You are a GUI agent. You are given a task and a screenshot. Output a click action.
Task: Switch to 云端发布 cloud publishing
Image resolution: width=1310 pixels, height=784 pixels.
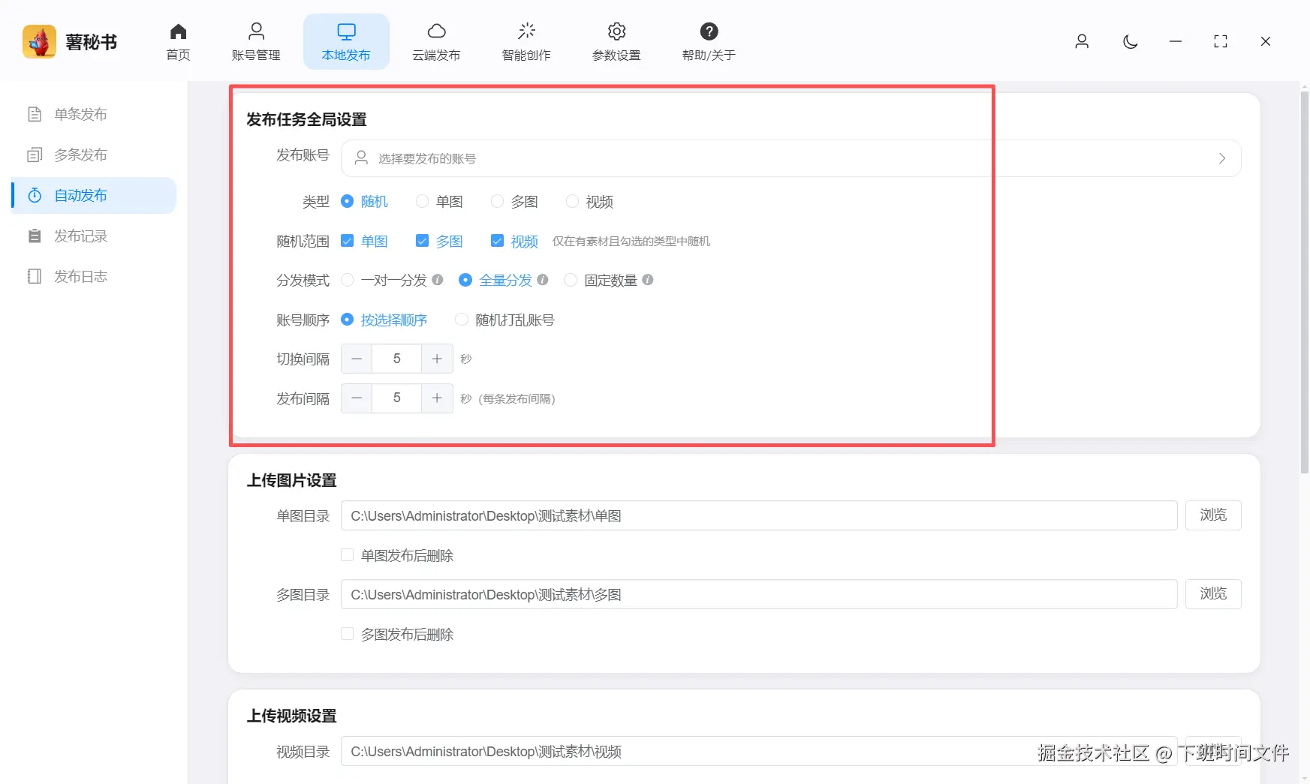pos(436,41)
